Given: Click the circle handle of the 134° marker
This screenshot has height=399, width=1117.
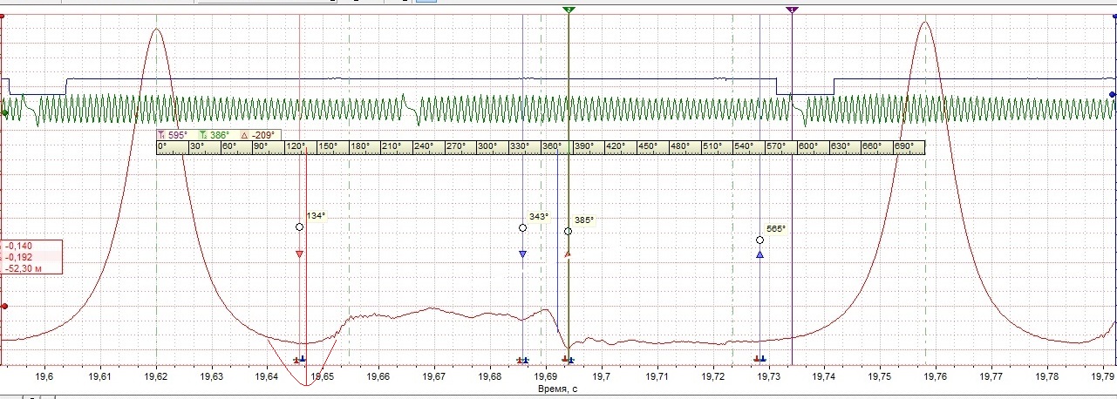Looking at the screenshot, I should pyautogui.click(x=299, y=227).
